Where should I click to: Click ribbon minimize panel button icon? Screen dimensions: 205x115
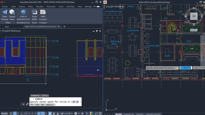coord(98,7)
